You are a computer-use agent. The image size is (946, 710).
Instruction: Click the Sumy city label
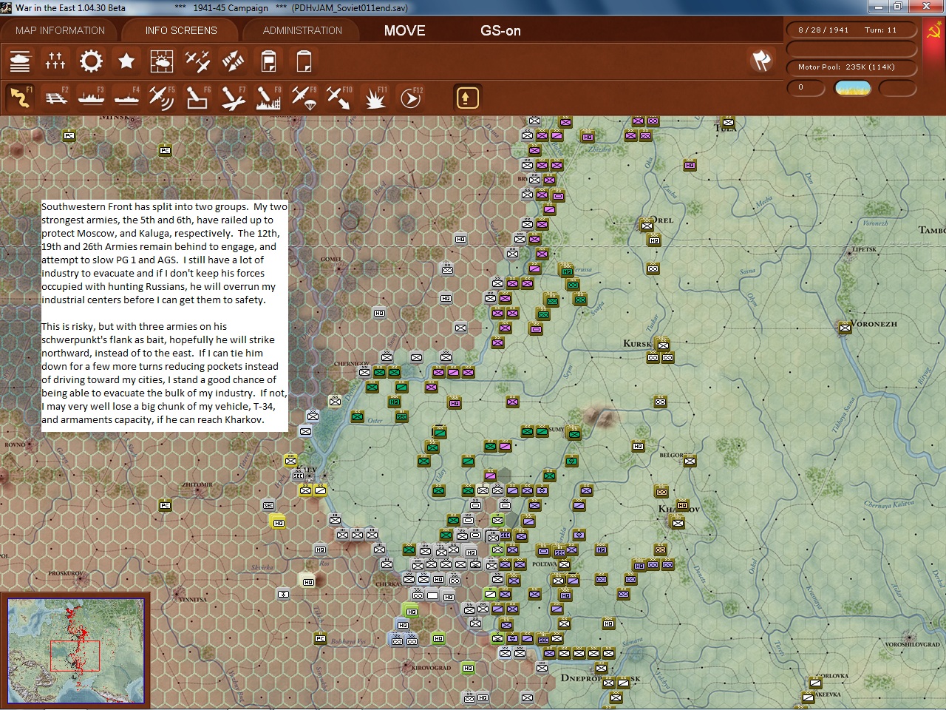coord(557,429)
